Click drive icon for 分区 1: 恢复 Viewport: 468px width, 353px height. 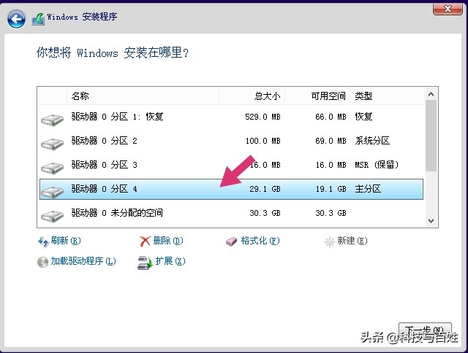point(52,120)
